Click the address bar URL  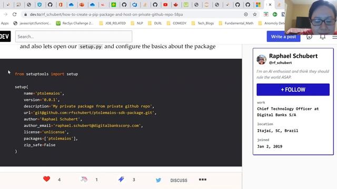coord(106,14)
